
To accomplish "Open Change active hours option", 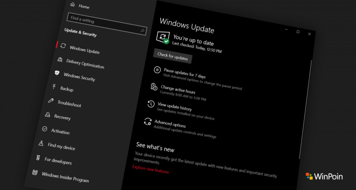I will [178, 89].
